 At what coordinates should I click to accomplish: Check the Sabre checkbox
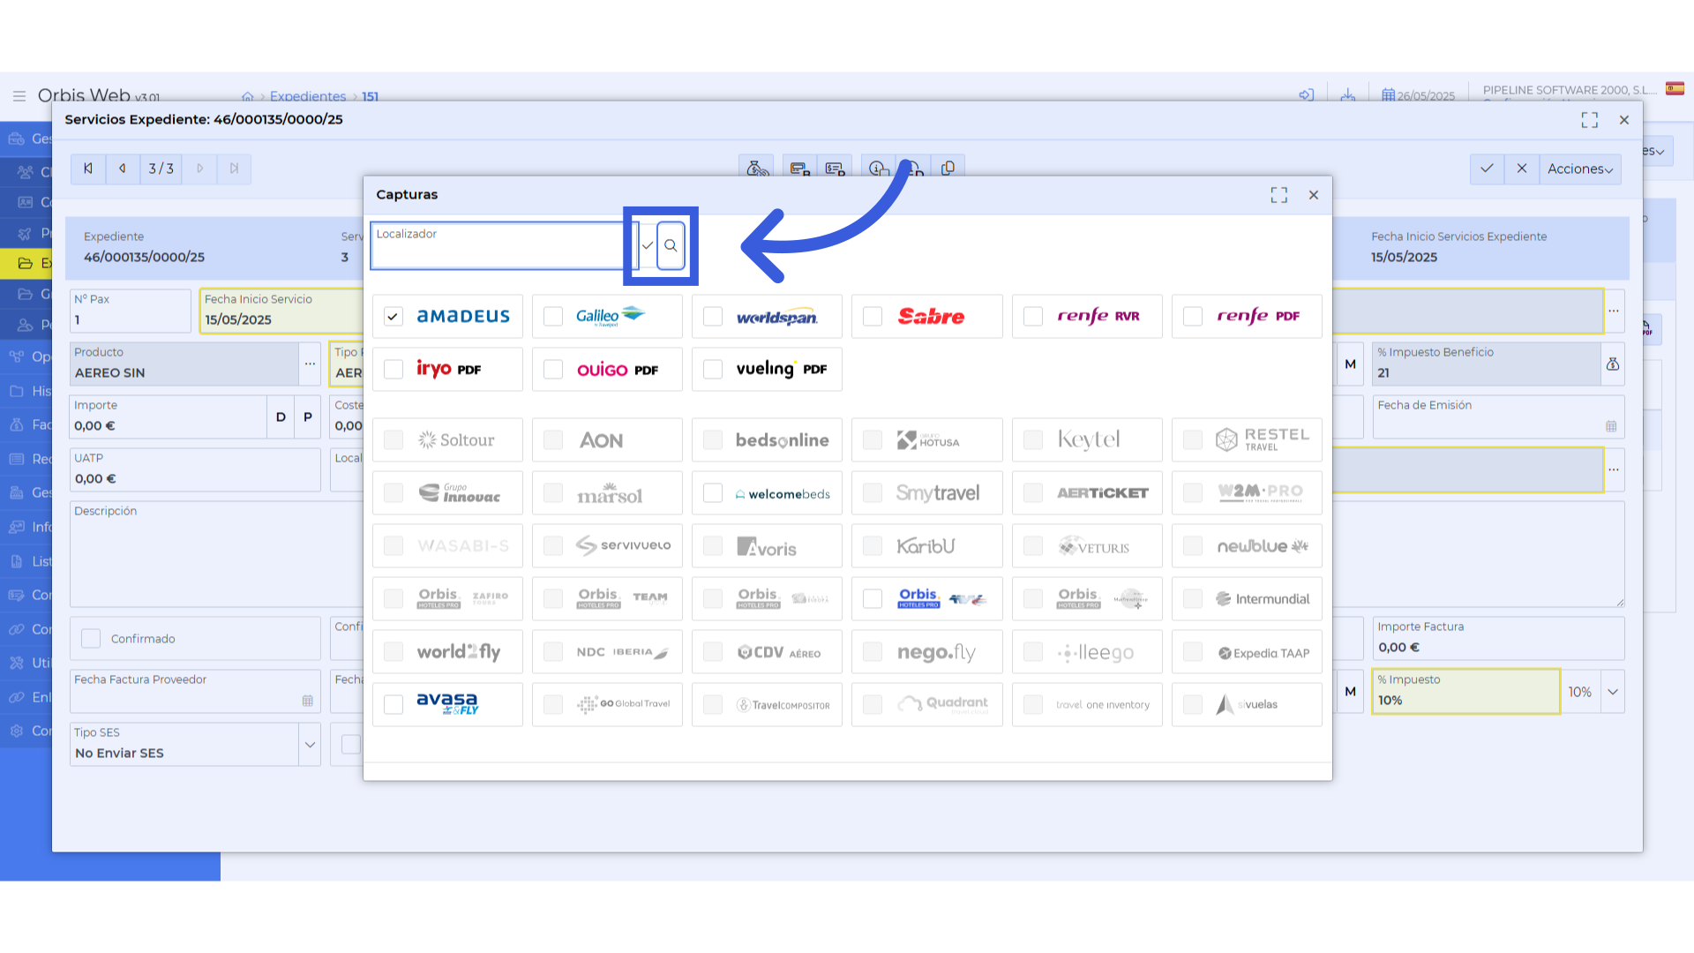click(873, 316)
